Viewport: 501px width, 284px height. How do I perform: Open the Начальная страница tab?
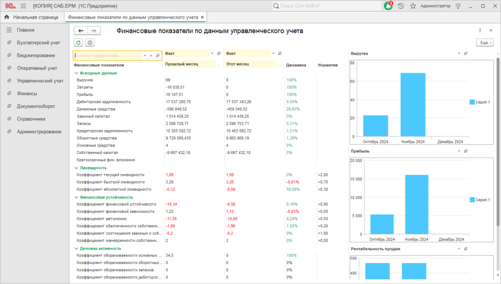pos(32,17)
